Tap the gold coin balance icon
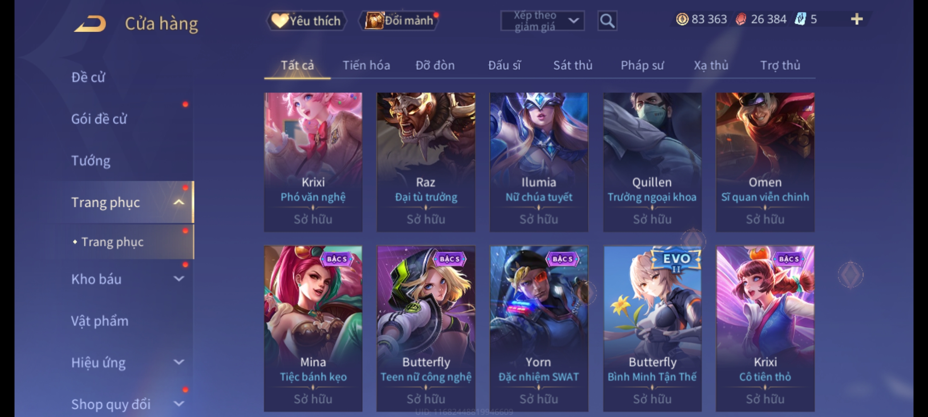This screenshot has width=928, height=417. point(682,19)
